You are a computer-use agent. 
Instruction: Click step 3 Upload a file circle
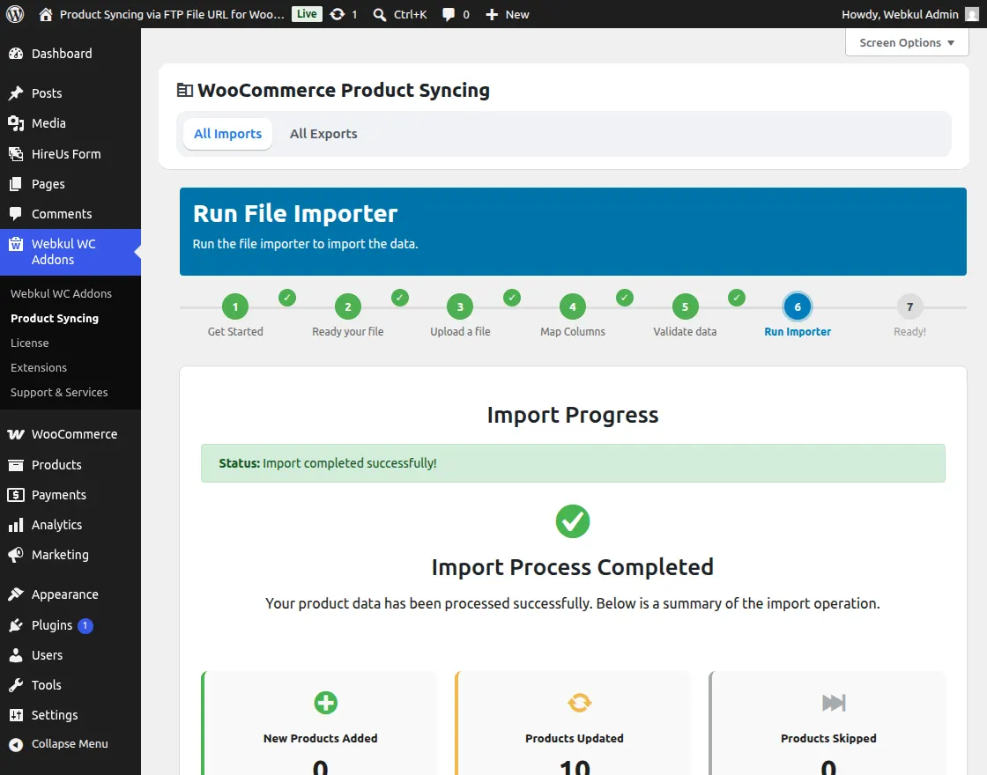pyautogui.click(x=460, y=307)
